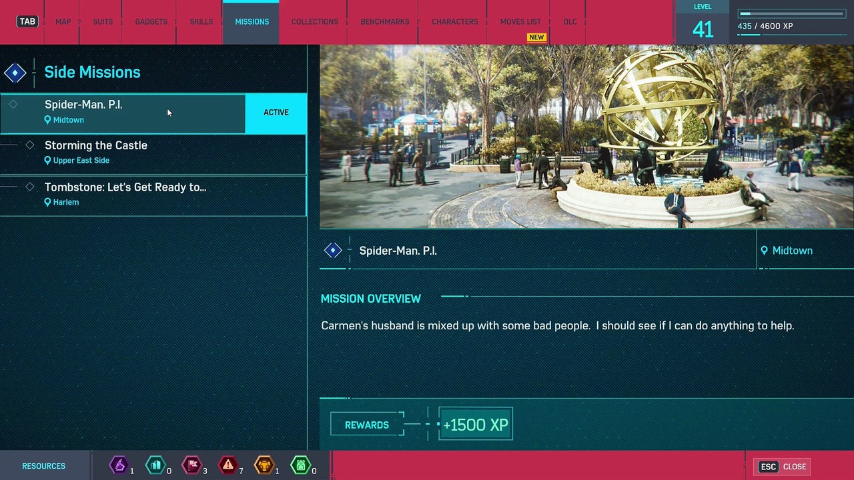This screenshot has width=854, height=480.
Task: Click the orange challenge token icon
Action: [x=264, y=465]
